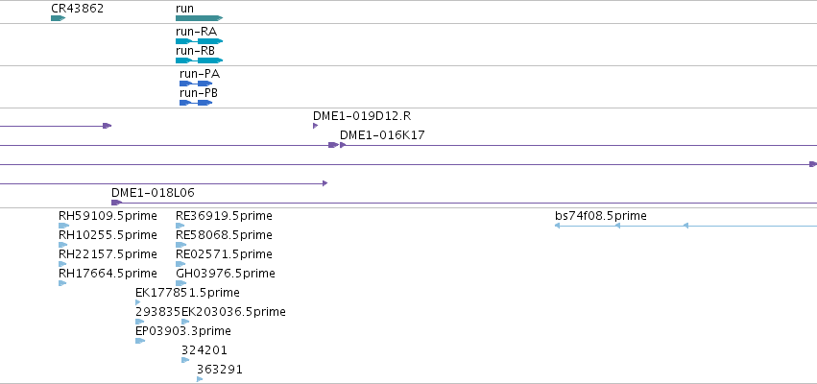Select DME1-019D12.R arrow marker

[315, 126]
